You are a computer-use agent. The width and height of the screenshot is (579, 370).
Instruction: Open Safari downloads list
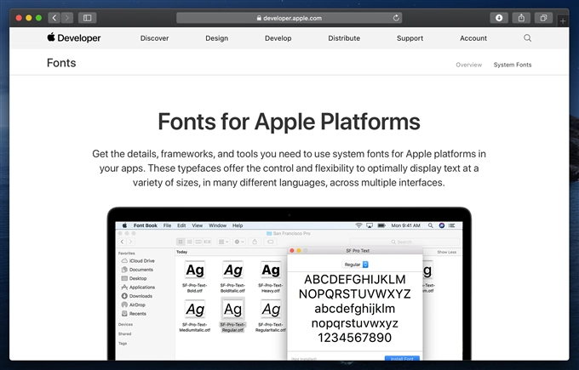499,18
